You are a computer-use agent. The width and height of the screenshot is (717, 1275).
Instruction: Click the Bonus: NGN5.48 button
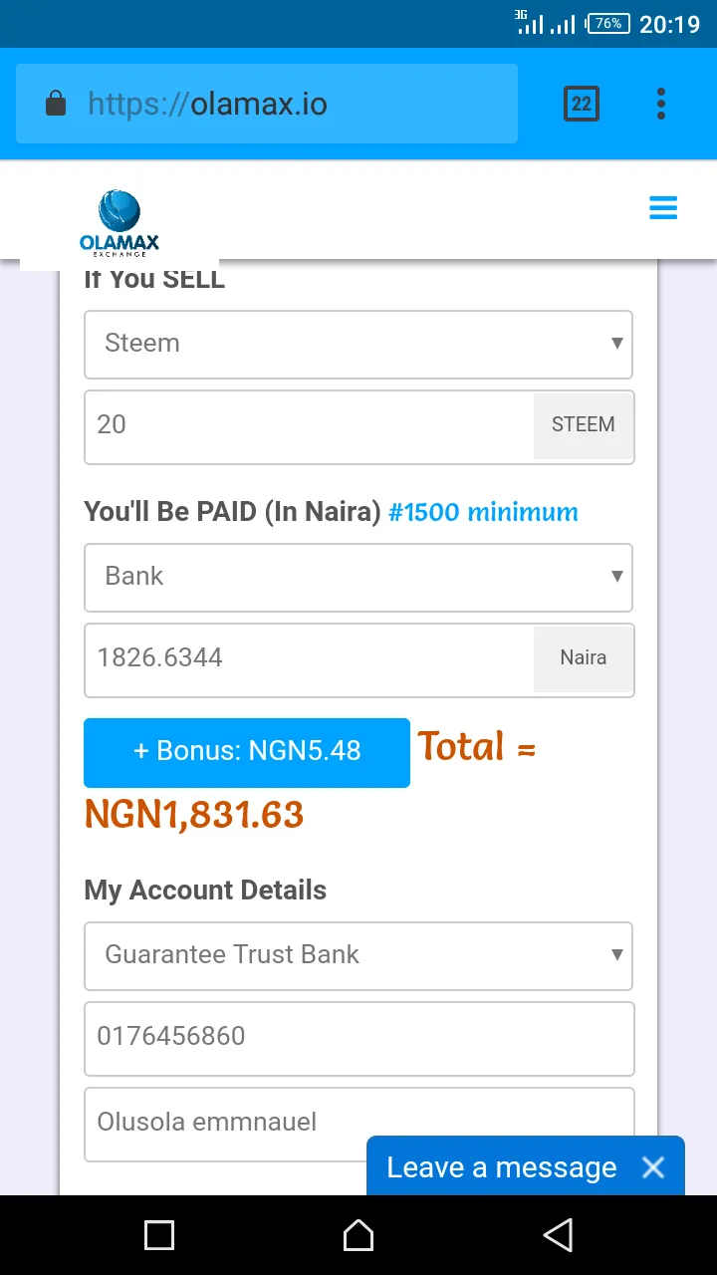coord(247,752)
